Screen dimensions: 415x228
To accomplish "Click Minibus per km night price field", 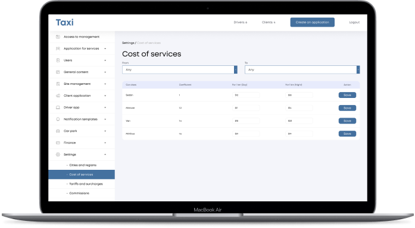I will click(299, 134).
